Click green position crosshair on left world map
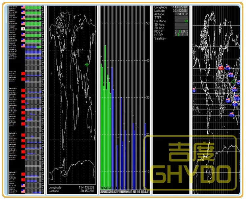 coord(87,64)
